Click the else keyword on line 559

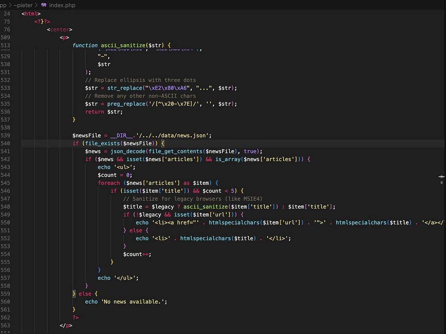click(x=85, y=294)
